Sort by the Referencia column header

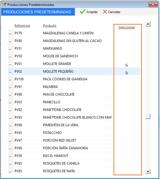pos(22,26)
